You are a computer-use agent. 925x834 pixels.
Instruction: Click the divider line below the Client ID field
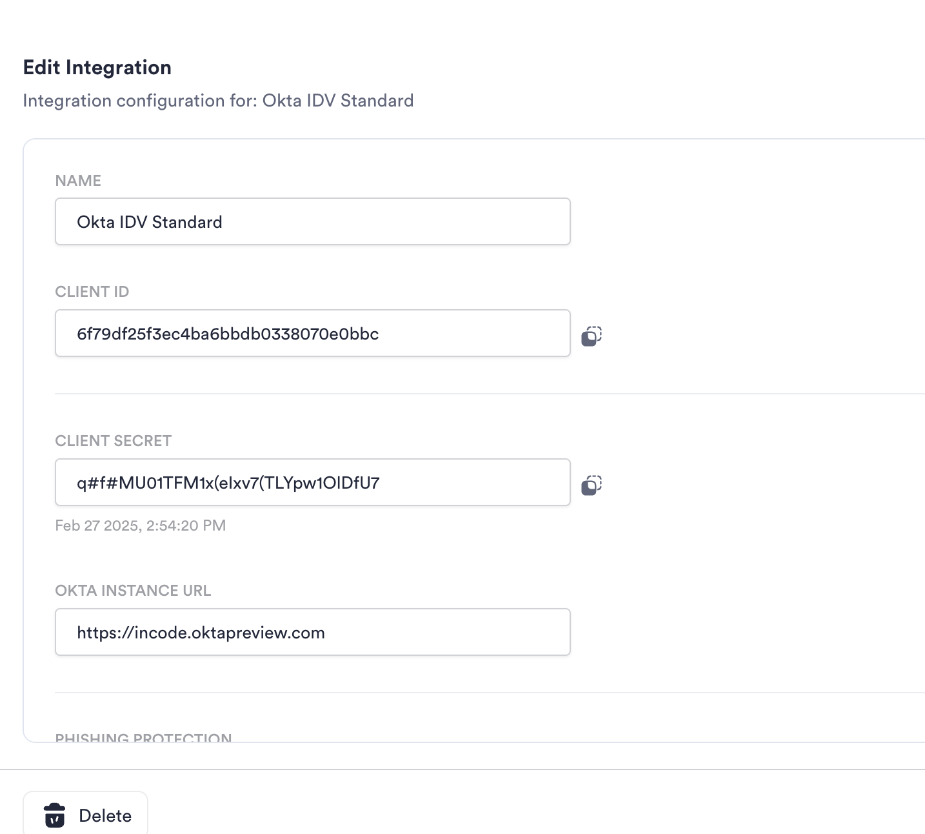[490, 394]
